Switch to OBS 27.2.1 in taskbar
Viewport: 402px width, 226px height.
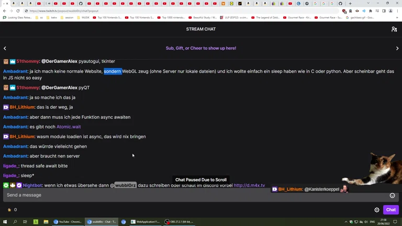pos(179,222)
